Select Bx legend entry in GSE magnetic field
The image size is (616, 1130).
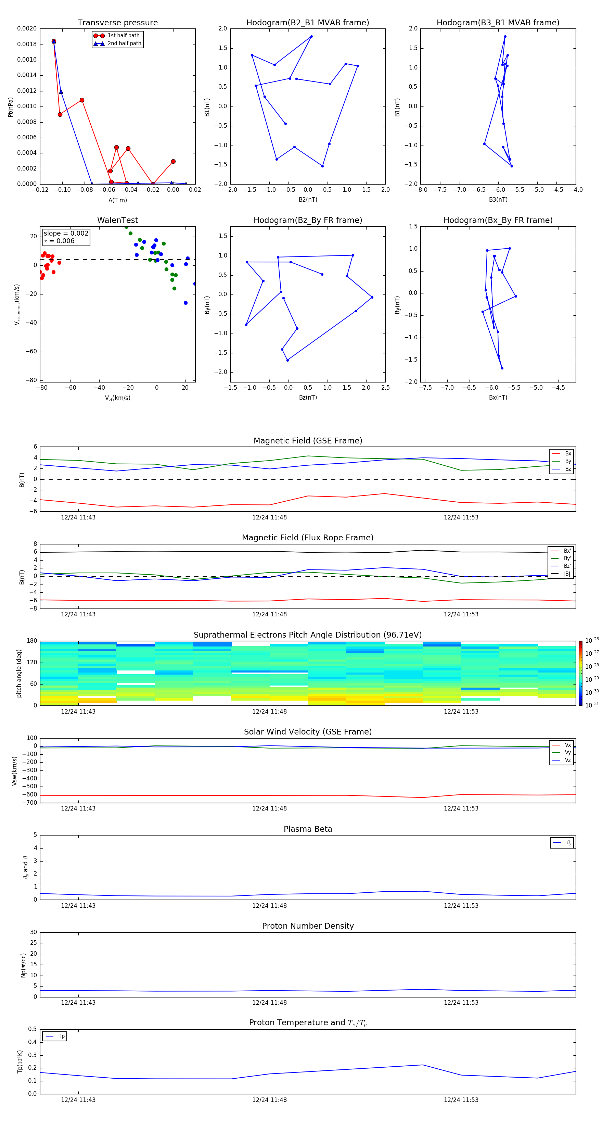[x=562, y=454]
